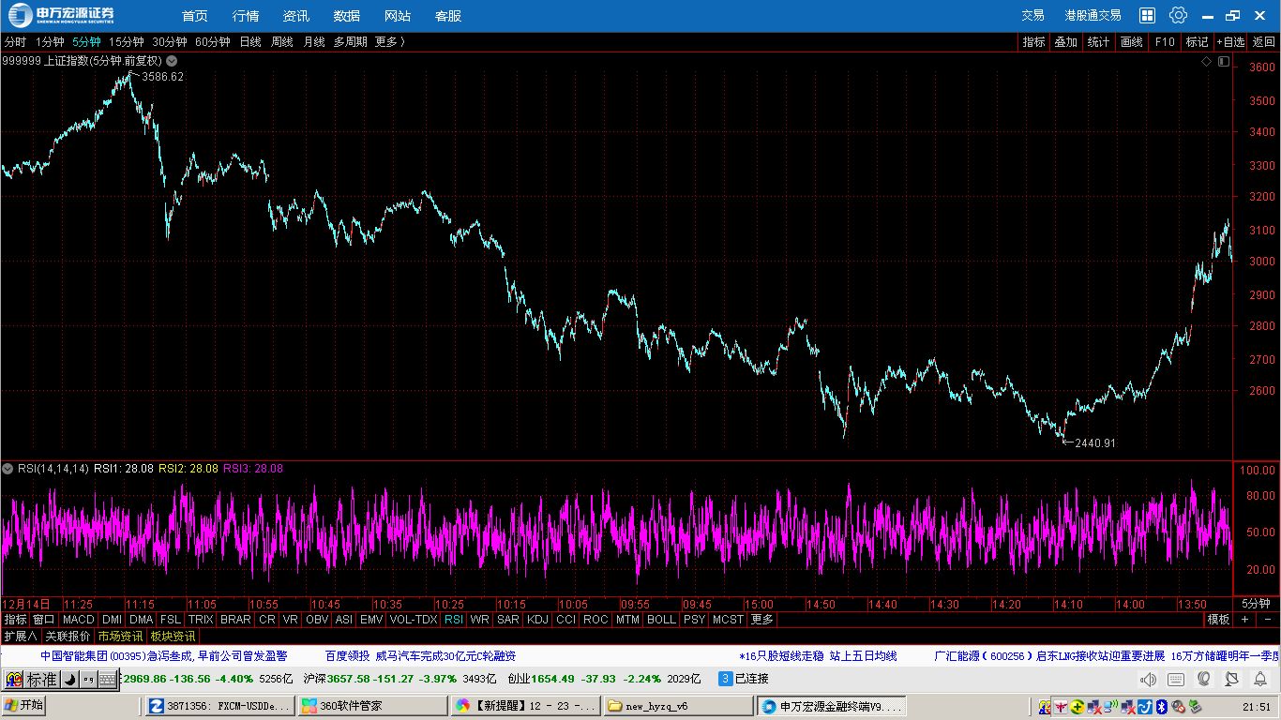Open the 交易 trading link
The image size is (1281, 720).
1032,16
